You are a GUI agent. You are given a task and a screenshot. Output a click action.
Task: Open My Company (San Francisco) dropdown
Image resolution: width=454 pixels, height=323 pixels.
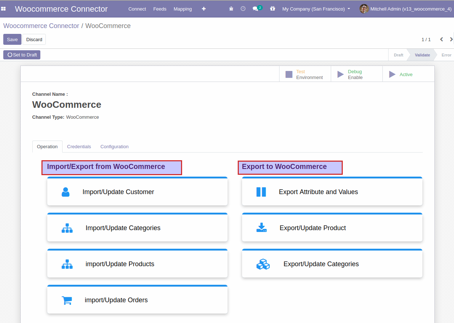coord(316,9)
